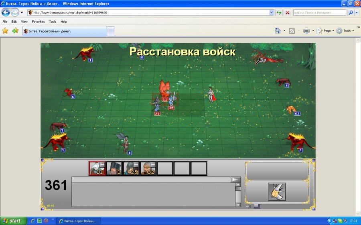Click the small square icon beside the speaker
Image resolution: width=361 pixels, height=225 pixels.
257,207
